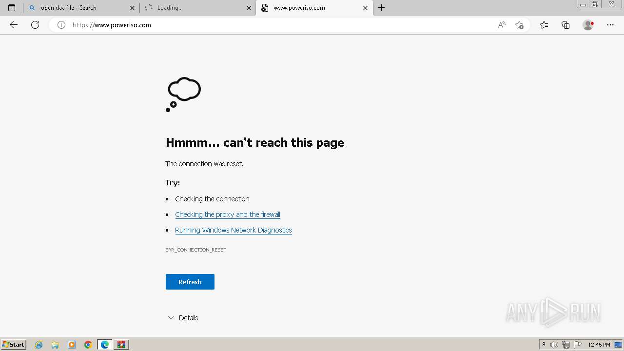This screenshot has width=624, height=351.
Task: Open 'Running Windows Network Diagnostics' link
Action: coord(234,230)
